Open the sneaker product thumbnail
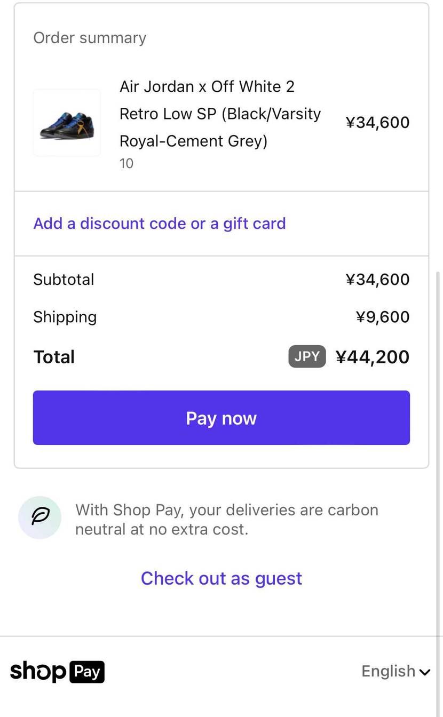 (x=67, y=123)
